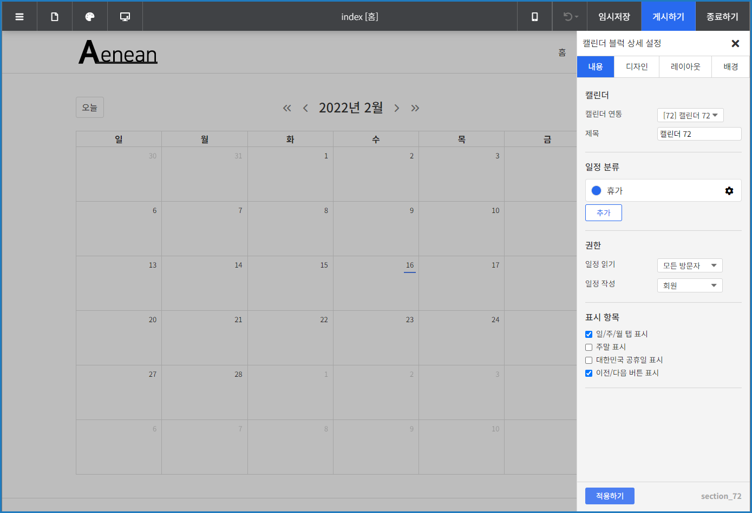Check 대한민국 공휴일 표시
This screenshot has height=513, width=752.
pos(588,360)
